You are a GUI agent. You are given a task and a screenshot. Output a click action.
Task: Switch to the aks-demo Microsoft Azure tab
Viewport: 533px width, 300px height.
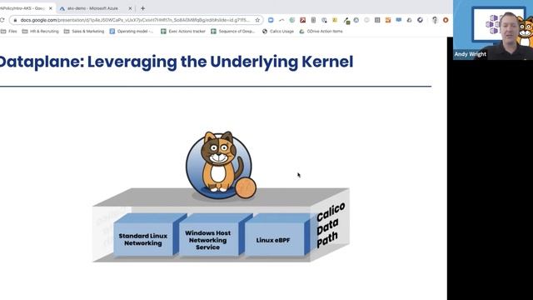pos(92,8)
